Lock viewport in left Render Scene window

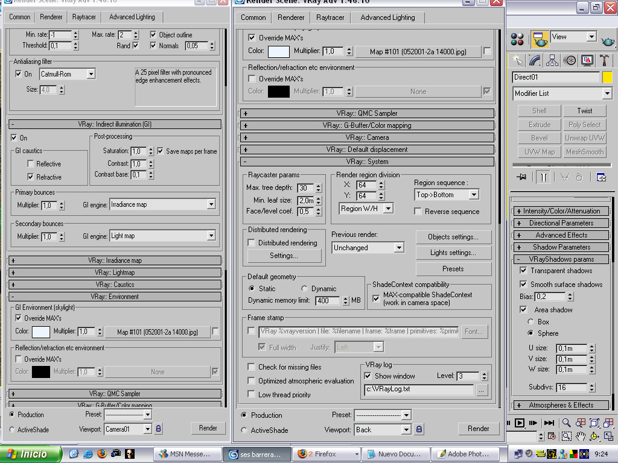click(x=158, y=429)
